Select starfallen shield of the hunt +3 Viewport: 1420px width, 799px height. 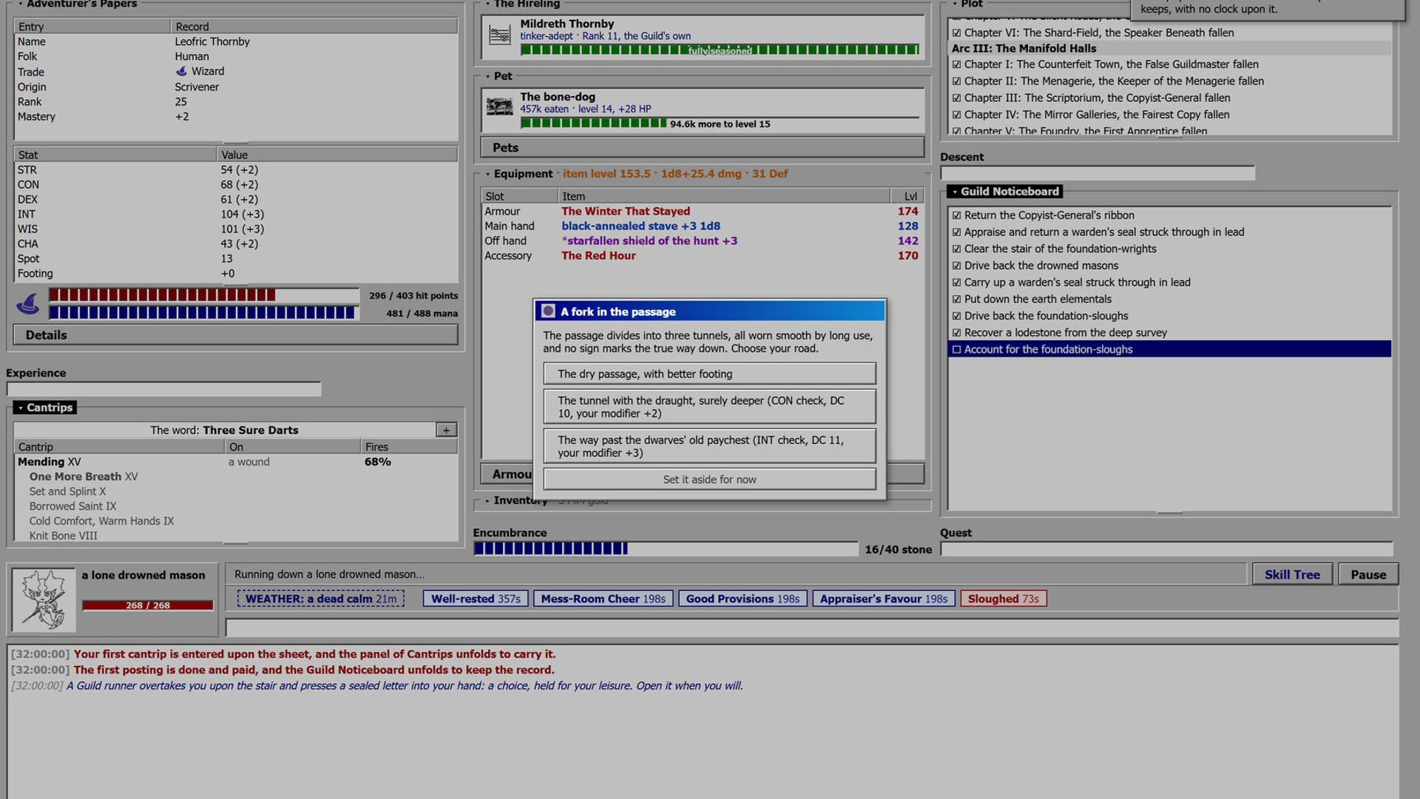(702, 241)
